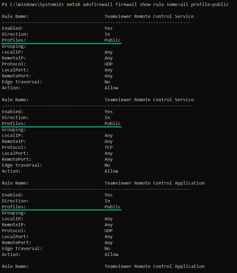This screenshot has width=237, height=273.
Task: Click 'Yes' Enabled value in TCP Service rule
Action: pos(109,111)
